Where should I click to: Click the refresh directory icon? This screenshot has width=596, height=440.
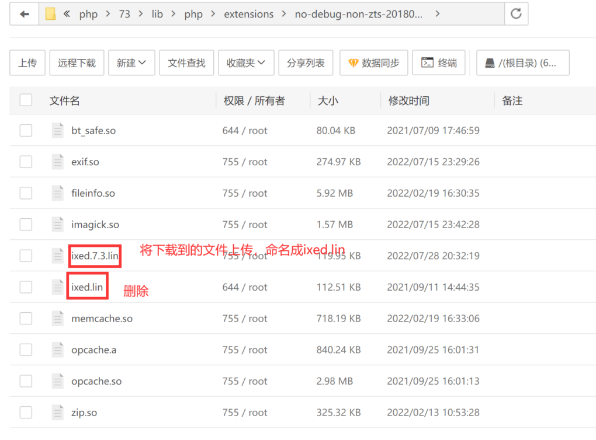515,14
